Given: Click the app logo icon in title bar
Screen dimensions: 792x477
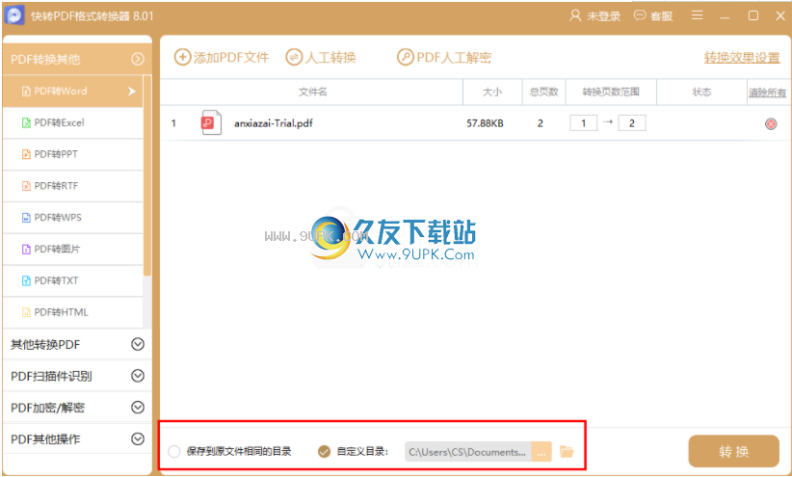Looking at the screenshot, I should tap(14, 15).
